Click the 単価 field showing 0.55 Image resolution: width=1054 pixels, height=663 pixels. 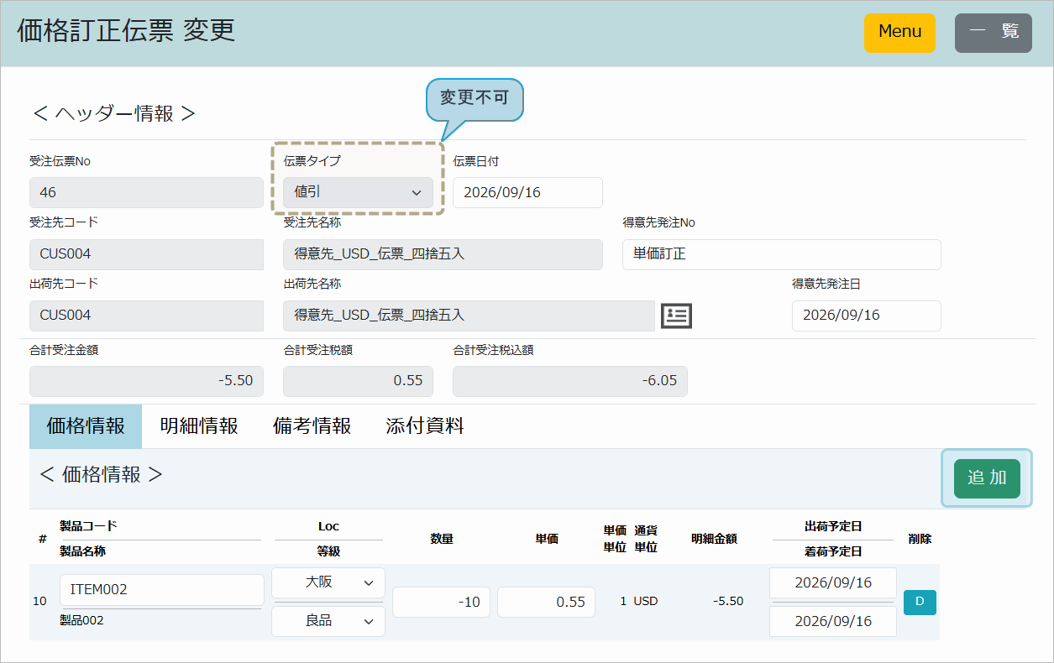(x=546, y=603)
